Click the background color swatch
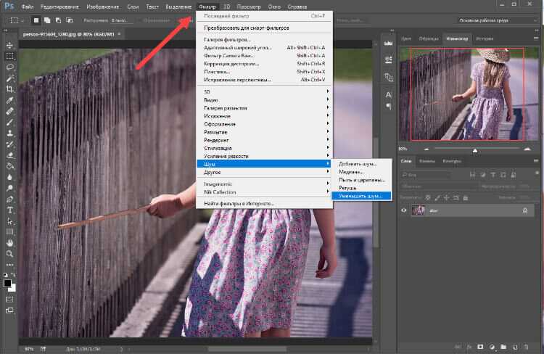 tap(14, 289)
